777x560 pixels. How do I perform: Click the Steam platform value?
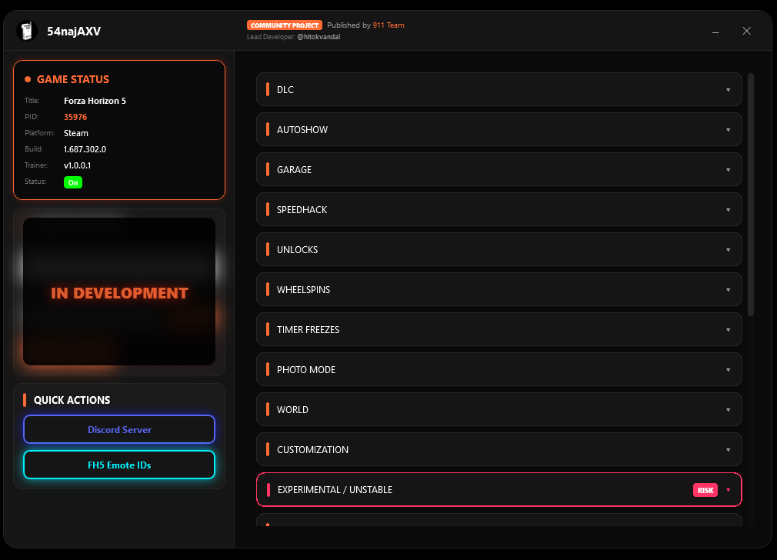coord(76,133)
